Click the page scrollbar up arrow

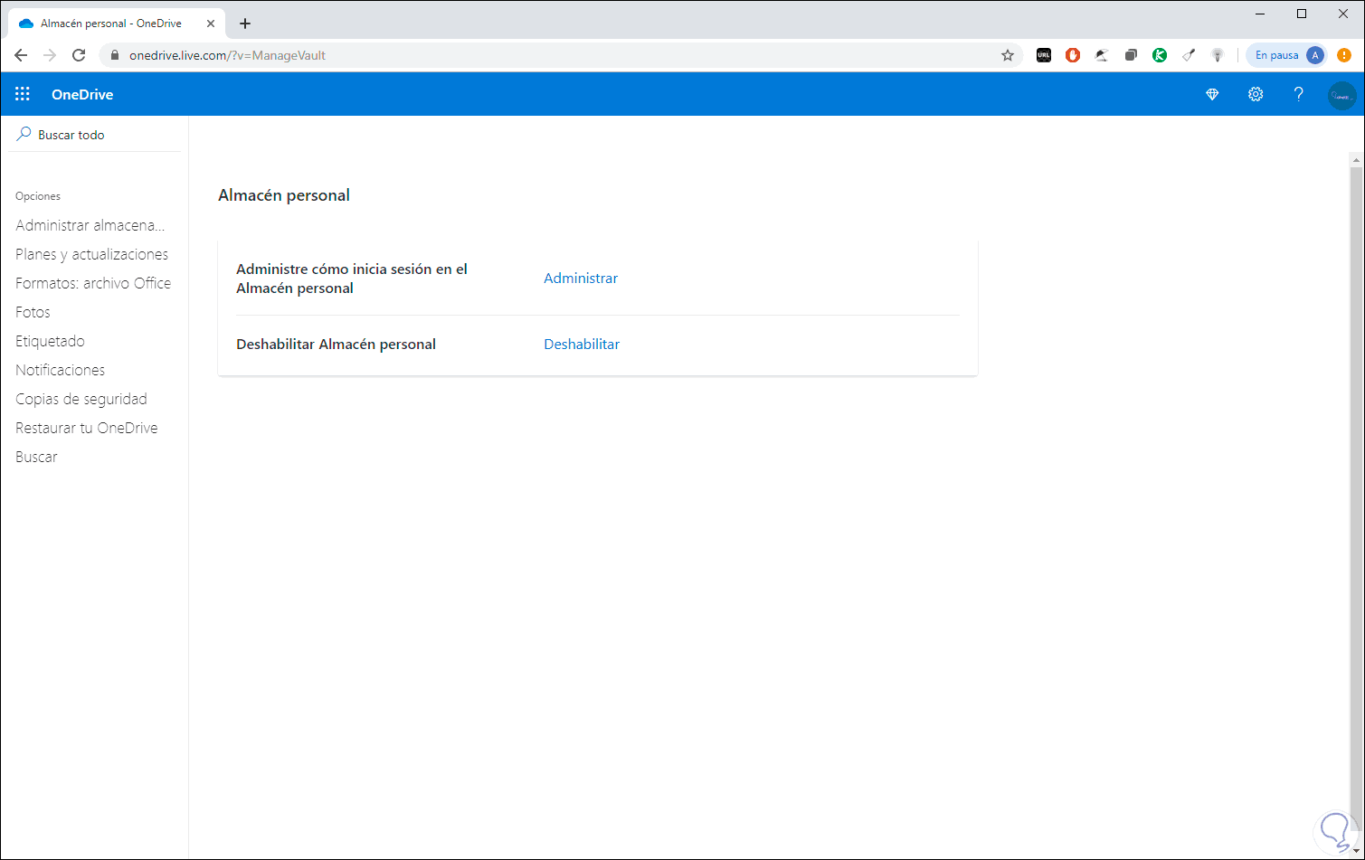pyautogui.click(x=1355, y=160)
